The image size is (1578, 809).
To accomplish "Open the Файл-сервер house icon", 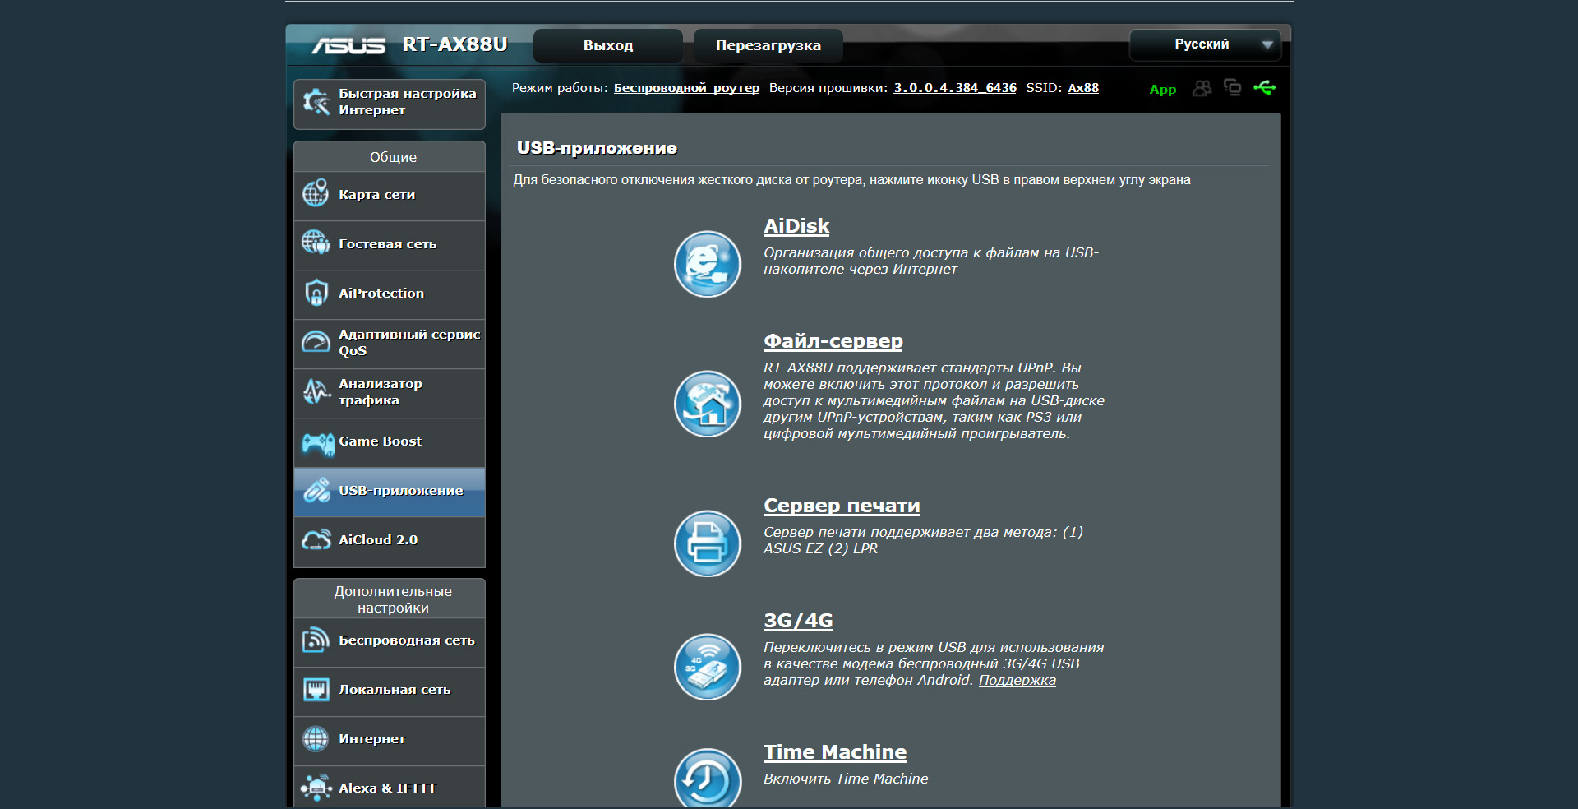I will coord(707,404).
